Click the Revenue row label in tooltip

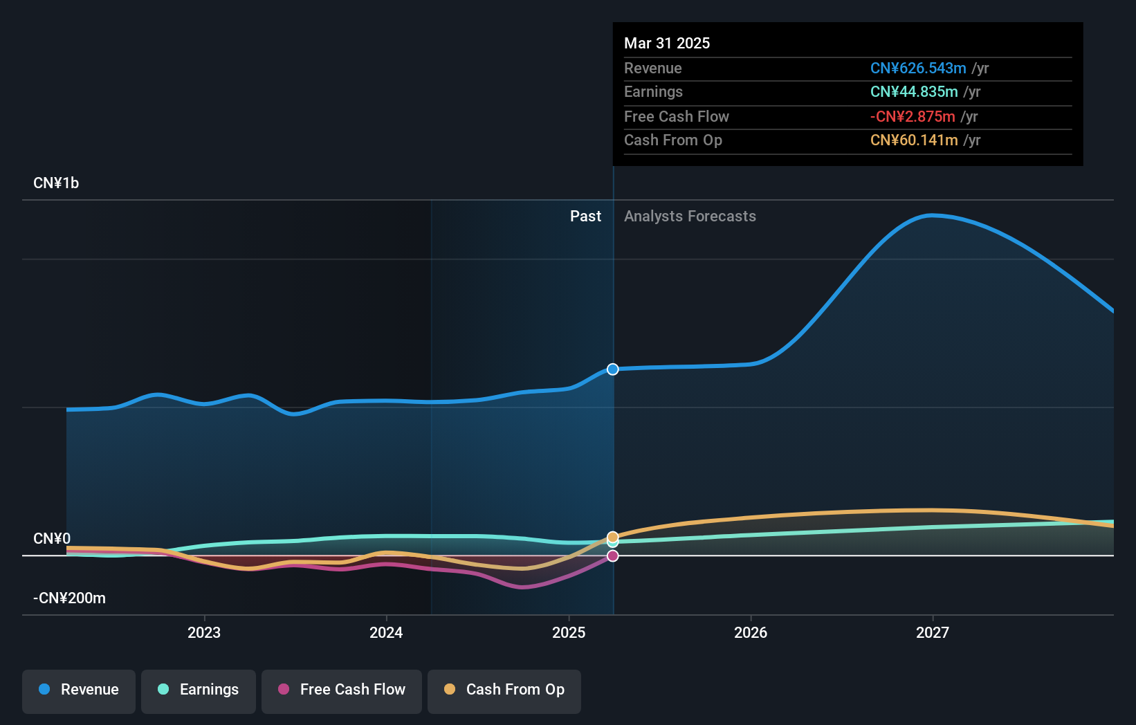[x=652, y=68]
